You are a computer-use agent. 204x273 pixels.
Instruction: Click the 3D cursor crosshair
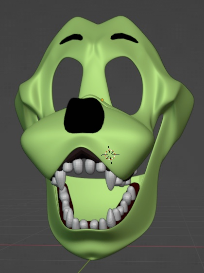click(110, 155)
